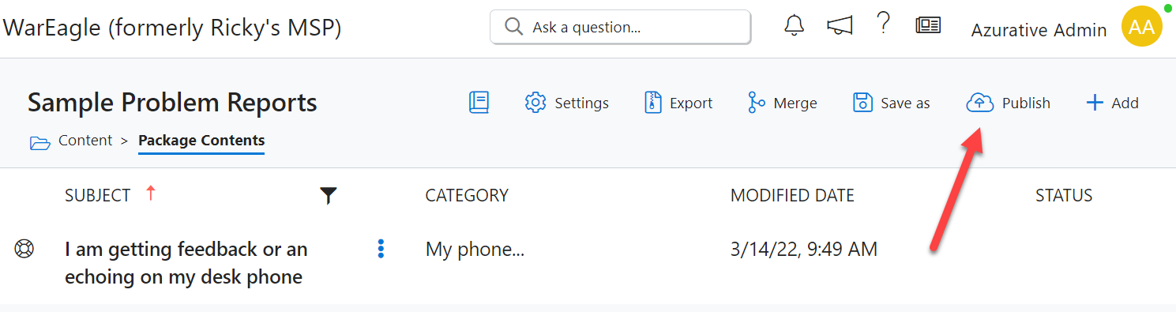The image size is (1176, 312).
Task: Click the Export package button
Action: (x=678, y=103)
